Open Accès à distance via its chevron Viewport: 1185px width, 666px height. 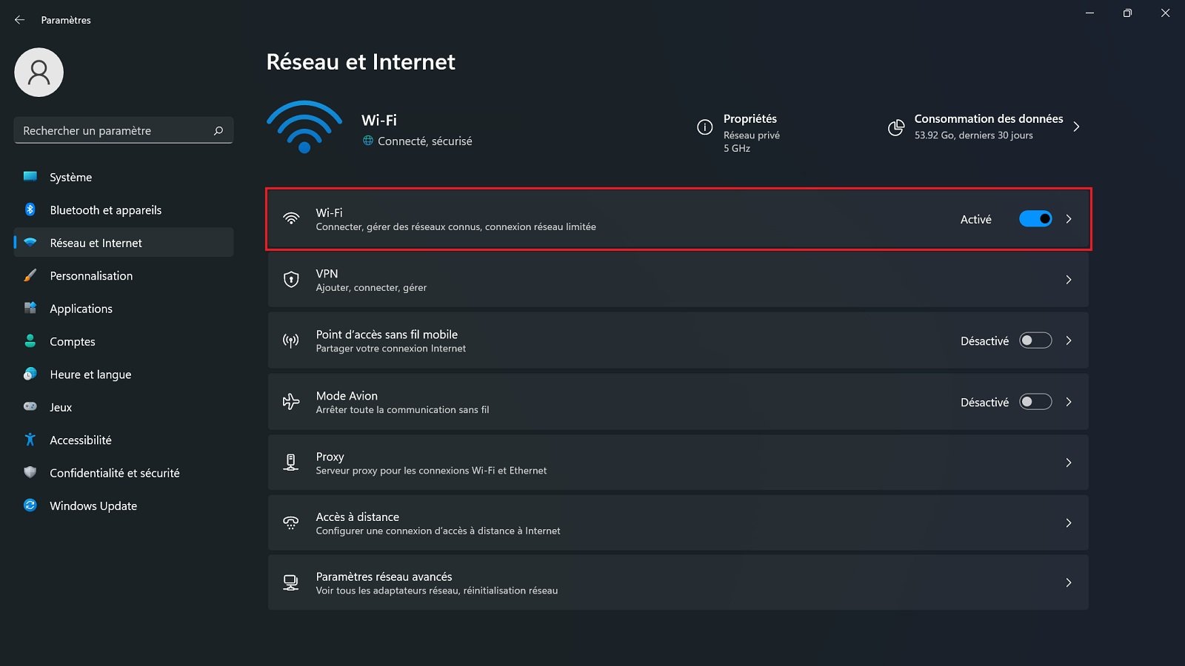point(1069,522)
